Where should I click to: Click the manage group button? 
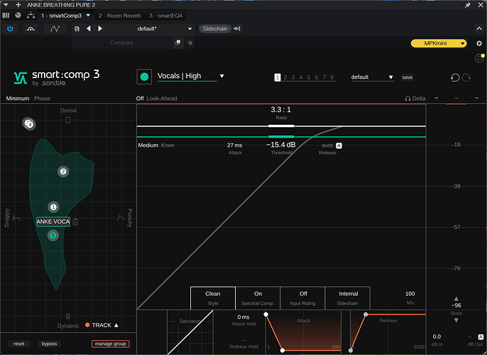coord(110,344)
